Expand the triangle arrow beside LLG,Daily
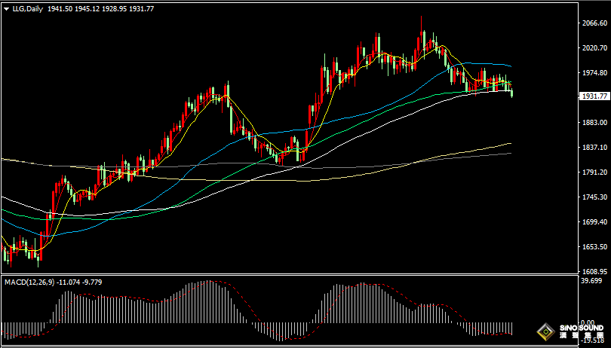Screen dimensions: 611x348 point(7,9)
